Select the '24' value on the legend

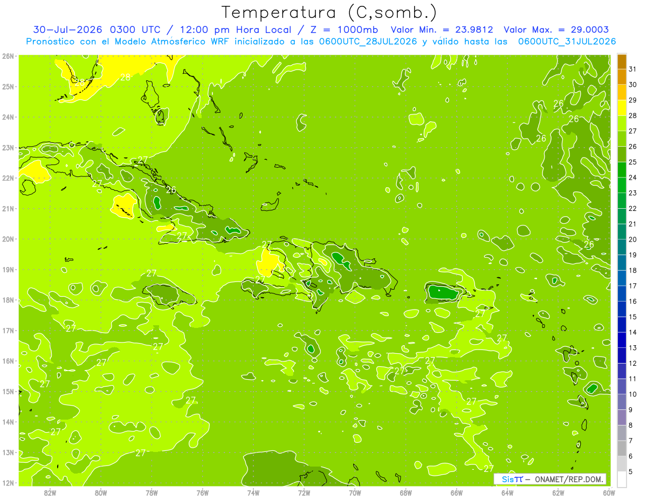tap(633, 177)
